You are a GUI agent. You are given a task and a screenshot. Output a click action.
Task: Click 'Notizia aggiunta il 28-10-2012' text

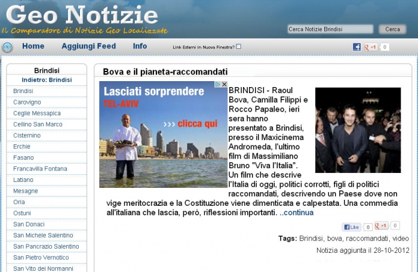[362, 251]
